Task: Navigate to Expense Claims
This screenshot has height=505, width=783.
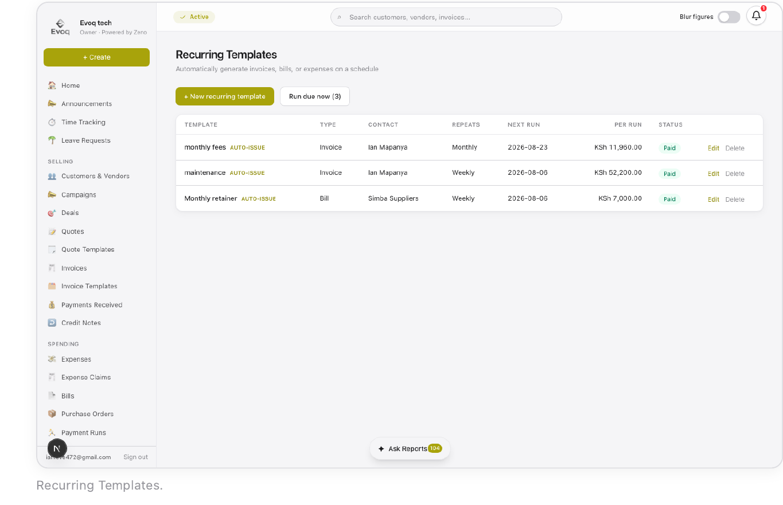Action: click(x=86, y=378)
